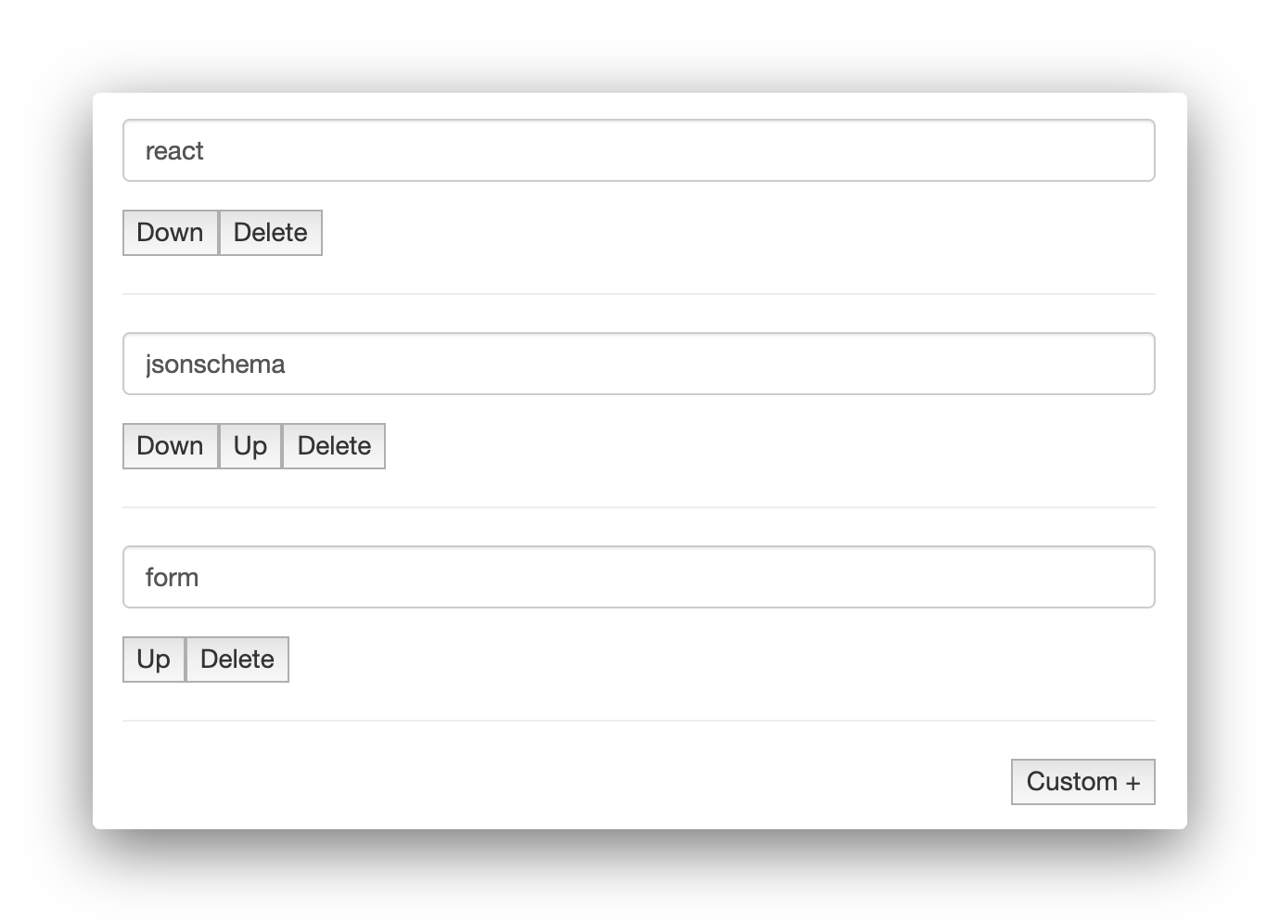Click Delete under the middle input
The width and height of the screenshot is (1280, 922).
(332, 446)
